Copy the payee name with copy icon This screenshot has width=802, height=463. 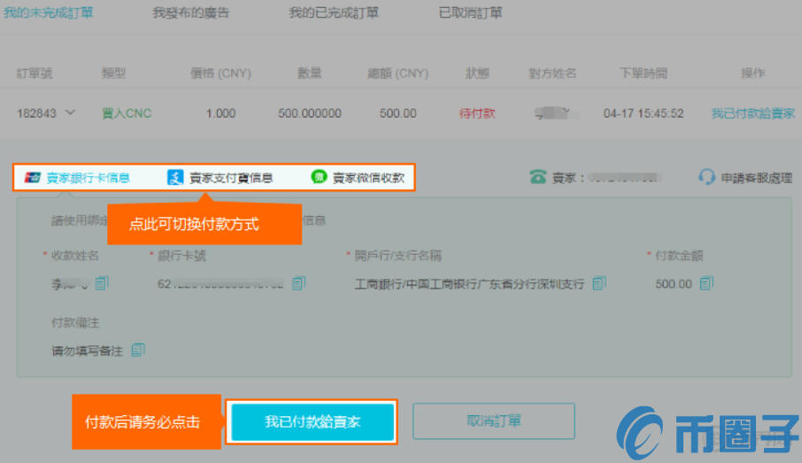(102, 283)
